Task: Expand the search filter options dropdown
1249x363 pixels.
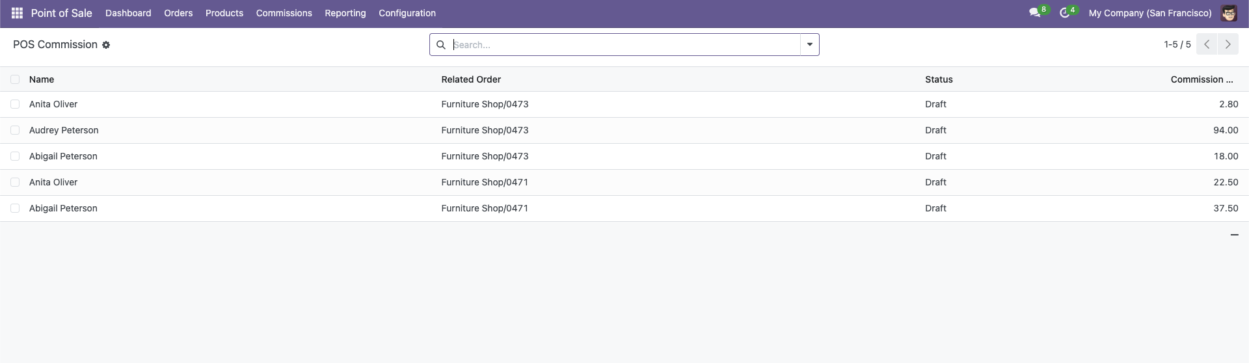Action: click(809, 45)
